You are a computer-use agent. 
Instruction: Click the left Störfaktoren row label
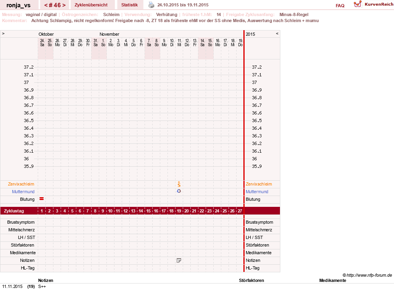22,245
